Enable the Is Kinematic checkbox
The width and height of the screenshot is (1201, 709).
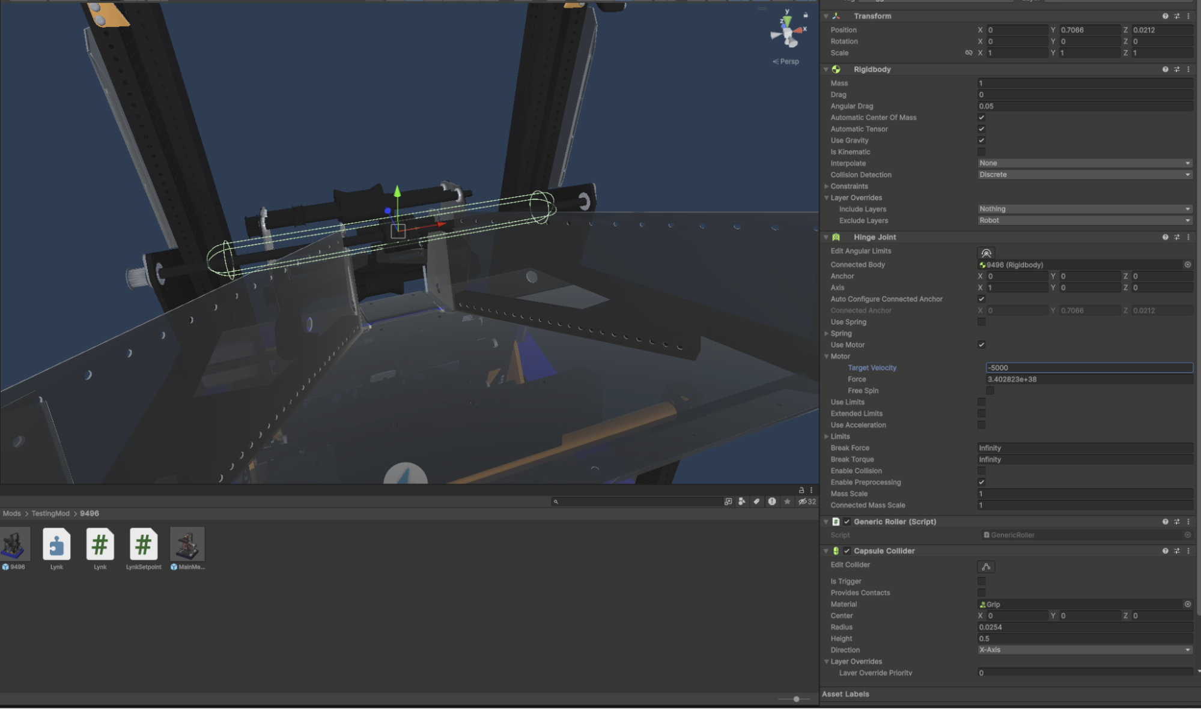click(x=981, y=152)
